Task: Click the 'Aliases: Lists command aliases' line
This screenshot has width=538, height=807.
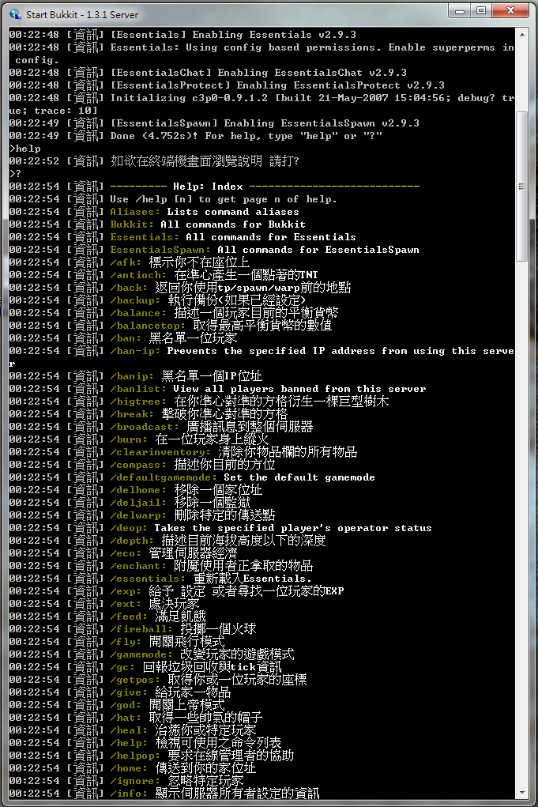Action: (204, 212)
